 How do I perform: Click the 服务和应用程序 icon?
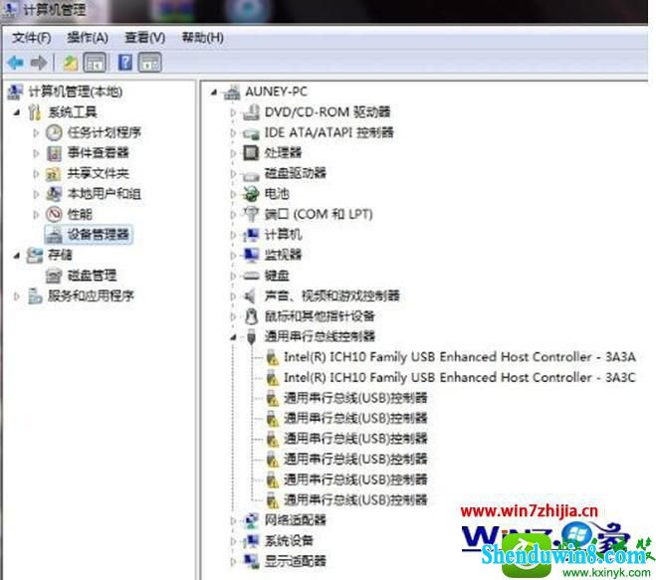(35, 295)
